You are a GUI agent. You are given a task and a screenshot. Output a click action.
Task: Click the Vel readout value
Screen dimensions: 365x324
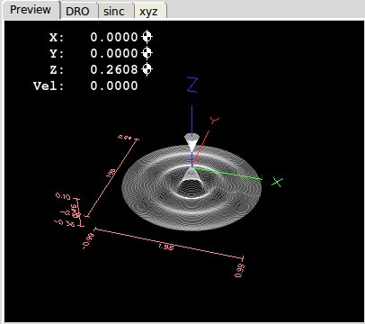114,85
